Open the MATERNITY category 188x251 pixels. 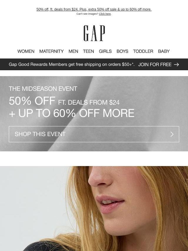(51, 51)
